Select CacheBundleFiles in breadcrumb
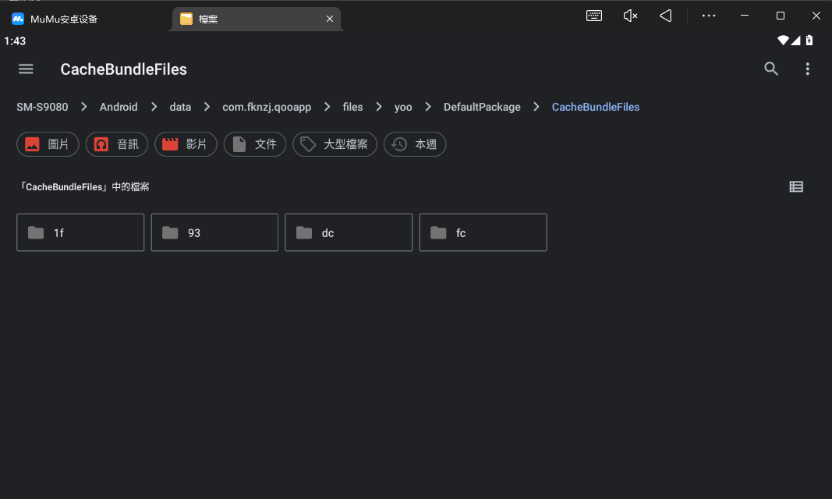Viewport: 832px width, 499px height. (x=596, y=107)
